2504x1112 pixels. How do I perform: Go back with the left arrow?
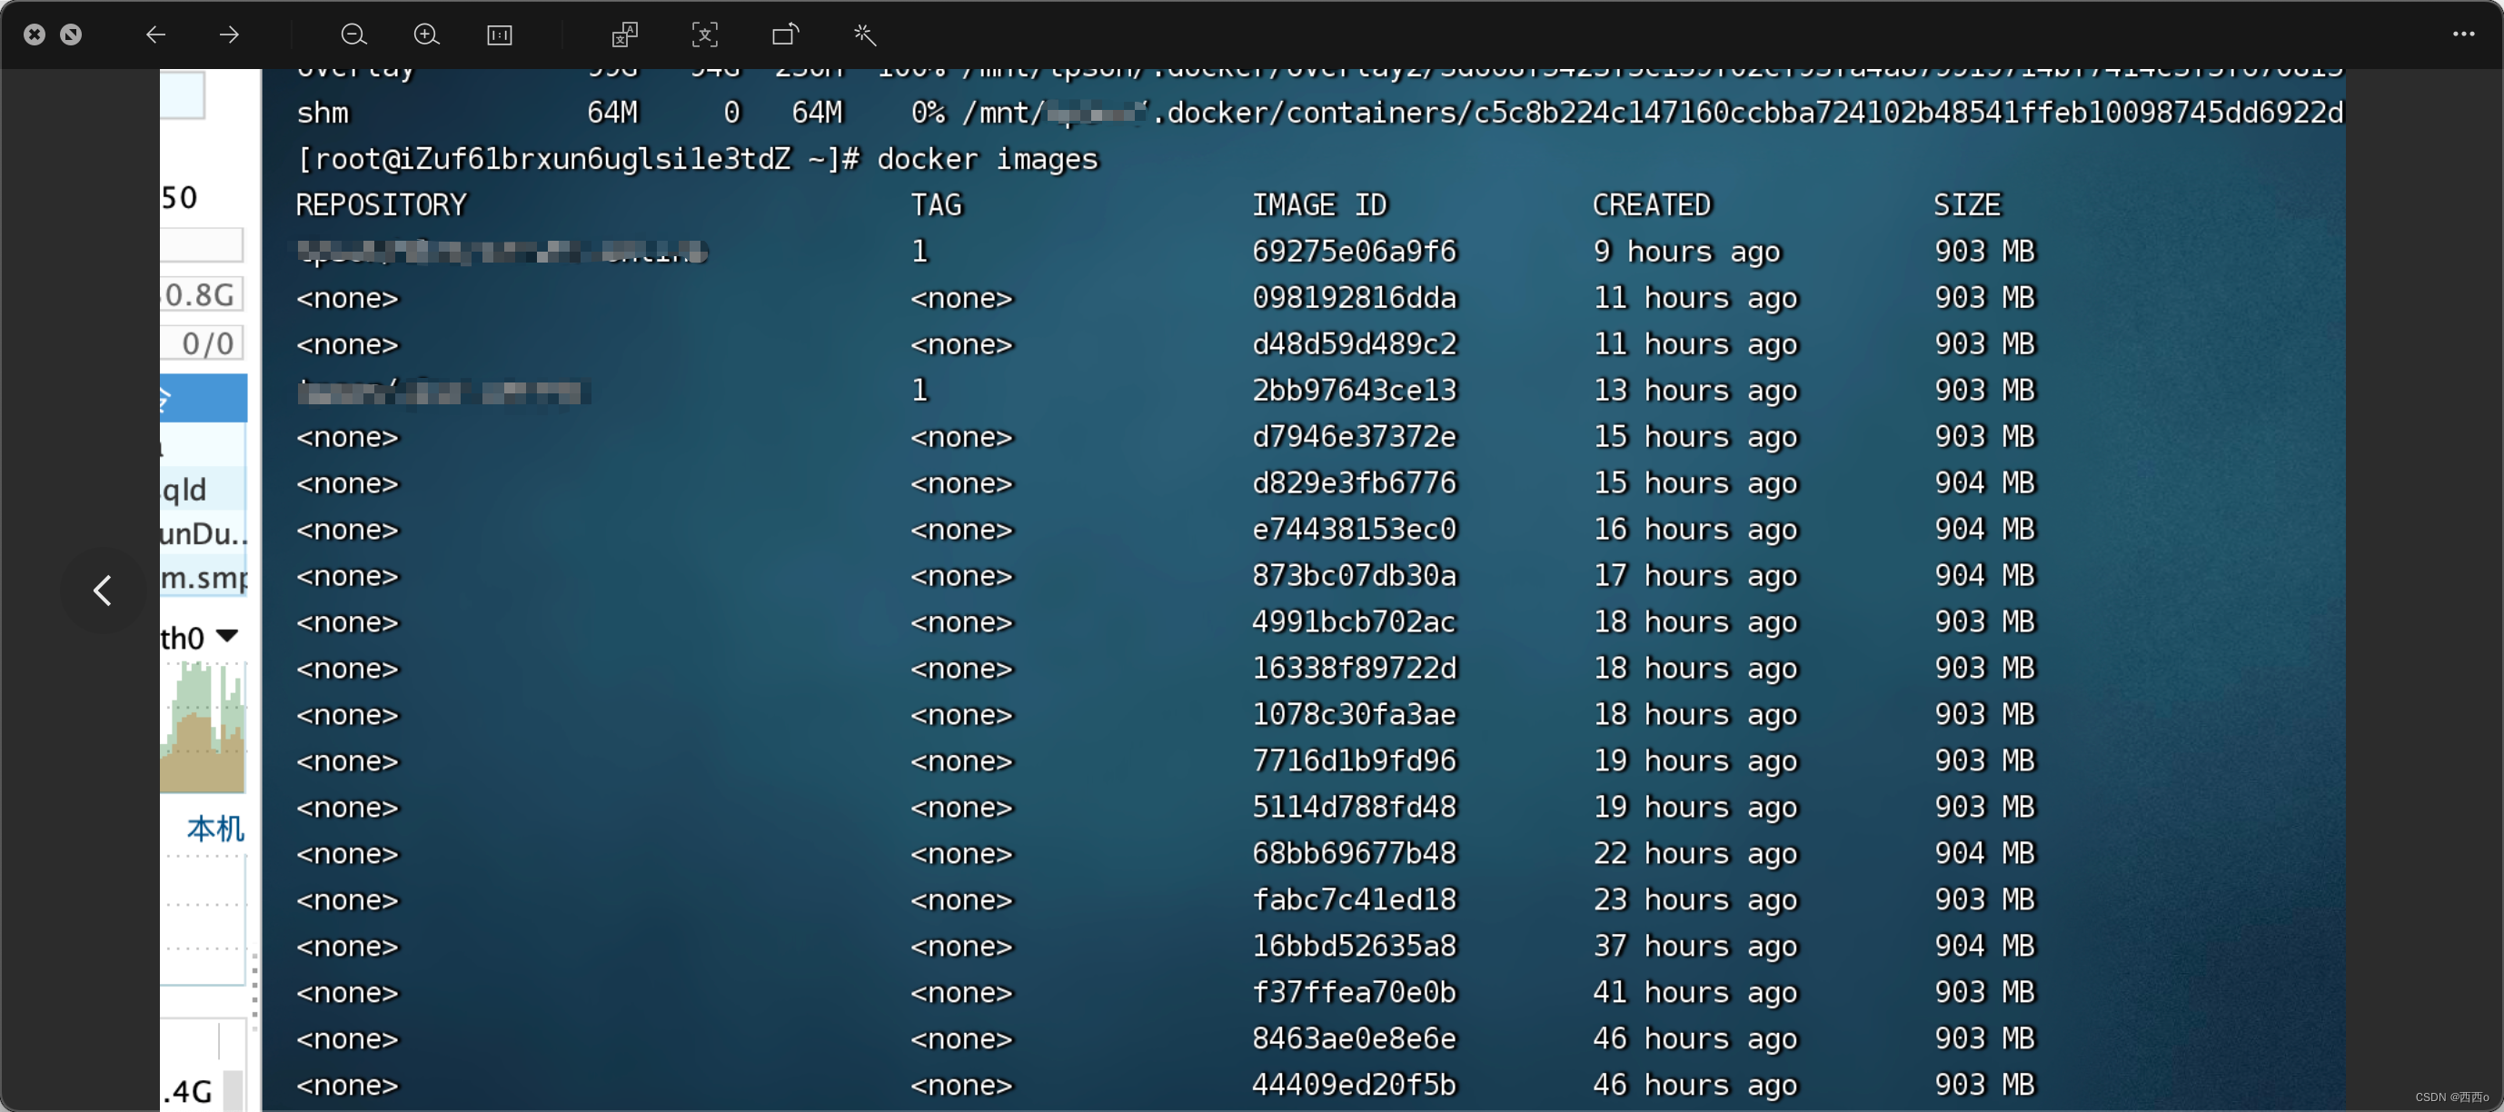(x=155, y=35)
